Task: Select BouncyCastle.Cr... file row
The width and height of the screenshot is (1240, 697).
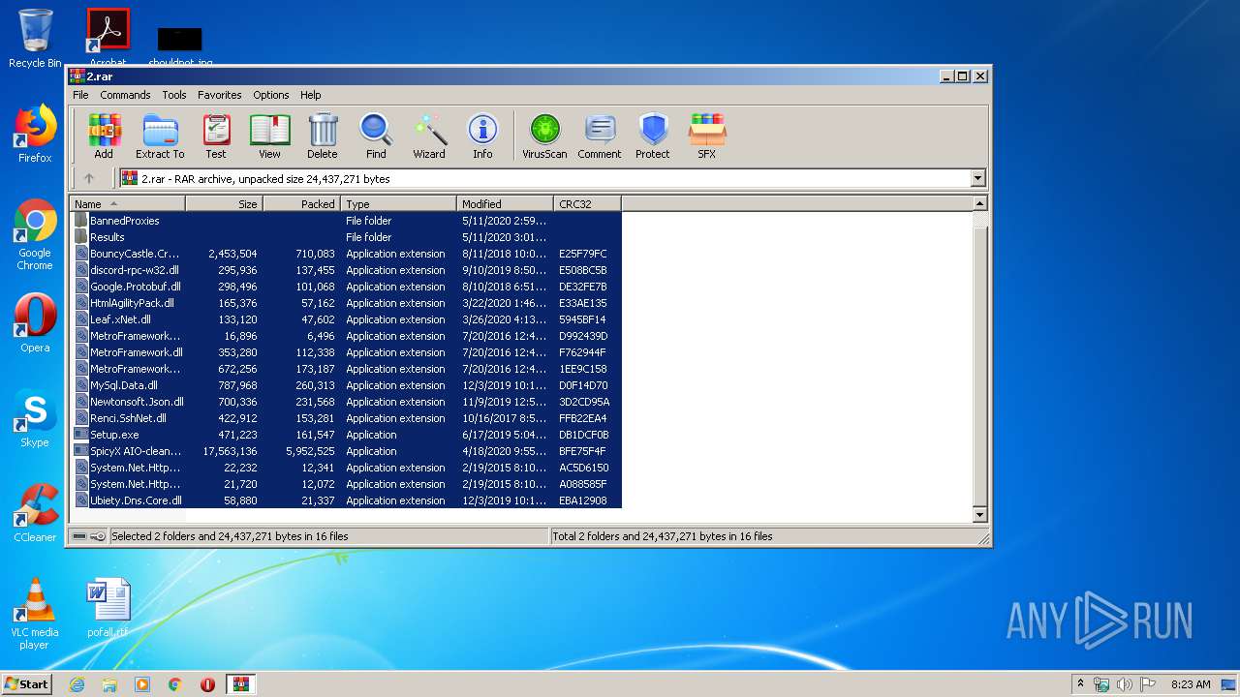Action: pos(346,254)
